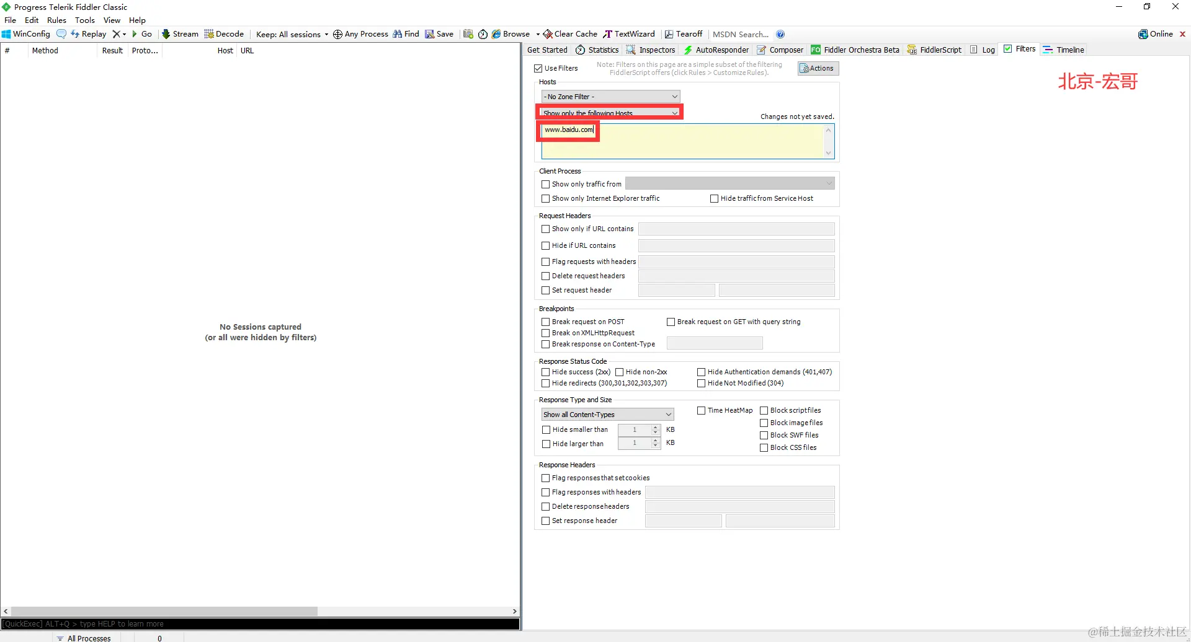Click the Any Process target icon

(x=337, y=34)
